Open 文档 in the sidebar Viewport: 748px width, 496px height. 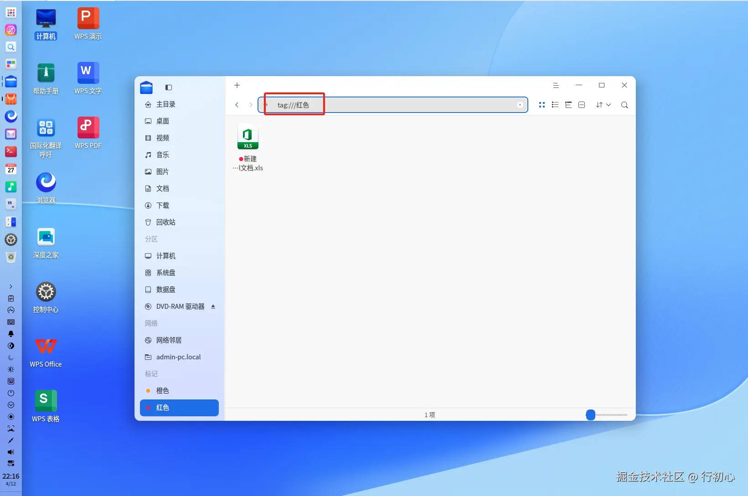tap(179, 189)
